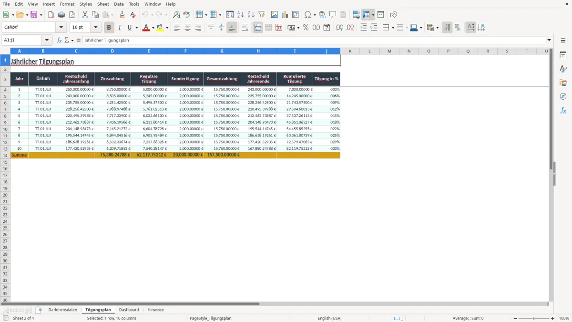Open the sidebar Functions panel

[563, 110]
